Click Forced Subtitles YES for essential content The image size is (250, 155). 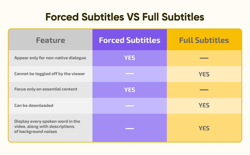[129, 90]
